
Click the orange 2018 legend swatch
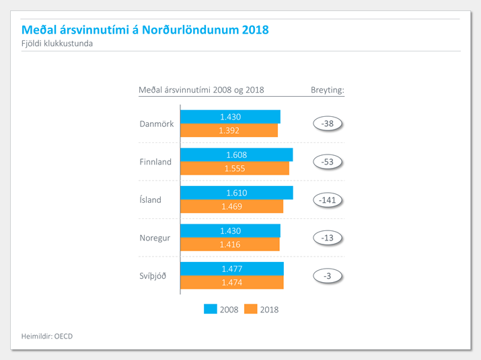coord(250,309)
